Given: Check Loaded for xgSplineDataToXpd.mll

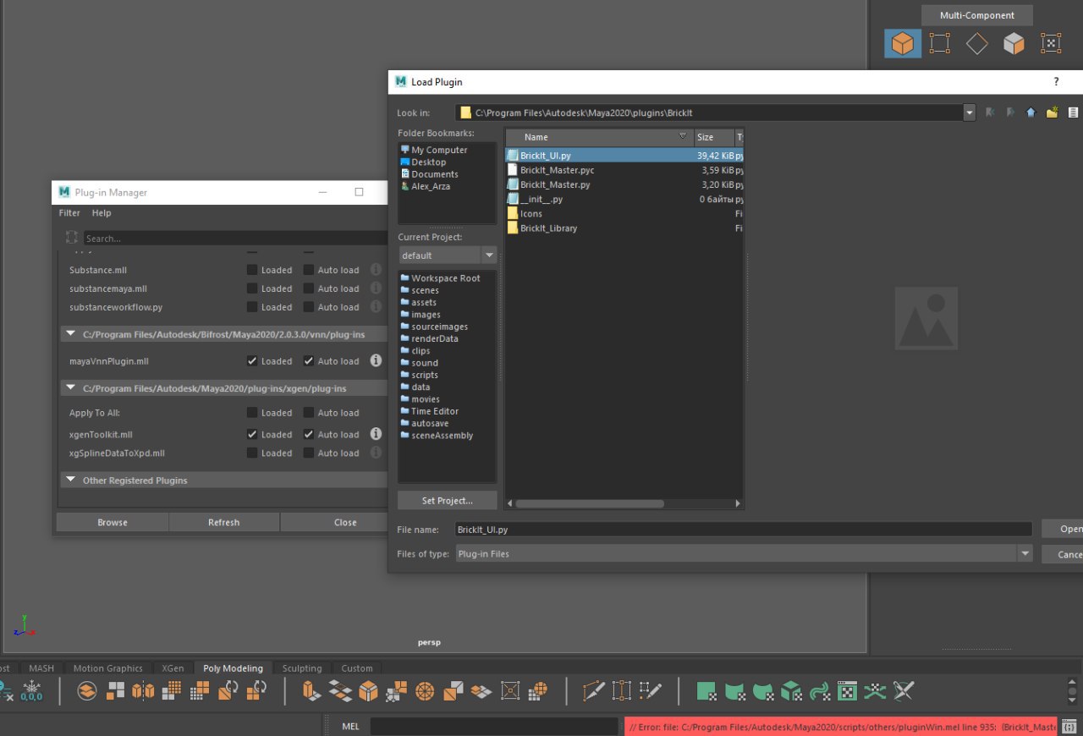Looking at the screenshot, I should pos(252,453).
